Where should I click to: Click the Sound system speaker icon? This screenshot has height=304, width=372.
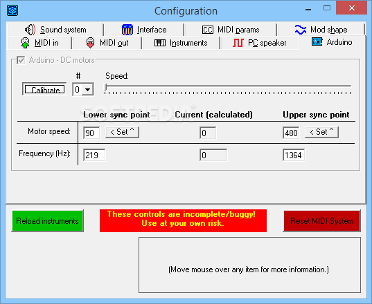pos(30,30)
